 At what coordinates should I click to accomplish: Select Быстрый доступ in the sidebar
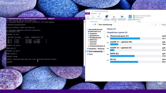[95, 29]
